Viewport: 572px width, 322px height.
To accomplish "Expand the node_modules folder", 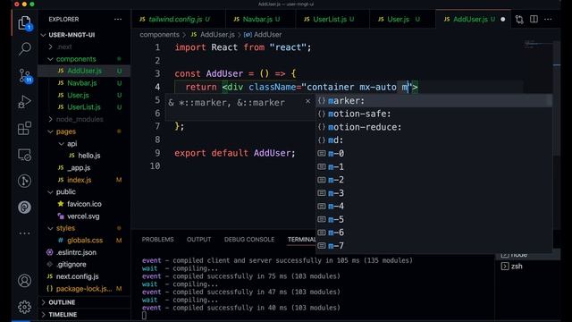I will (x=75, y=119).
